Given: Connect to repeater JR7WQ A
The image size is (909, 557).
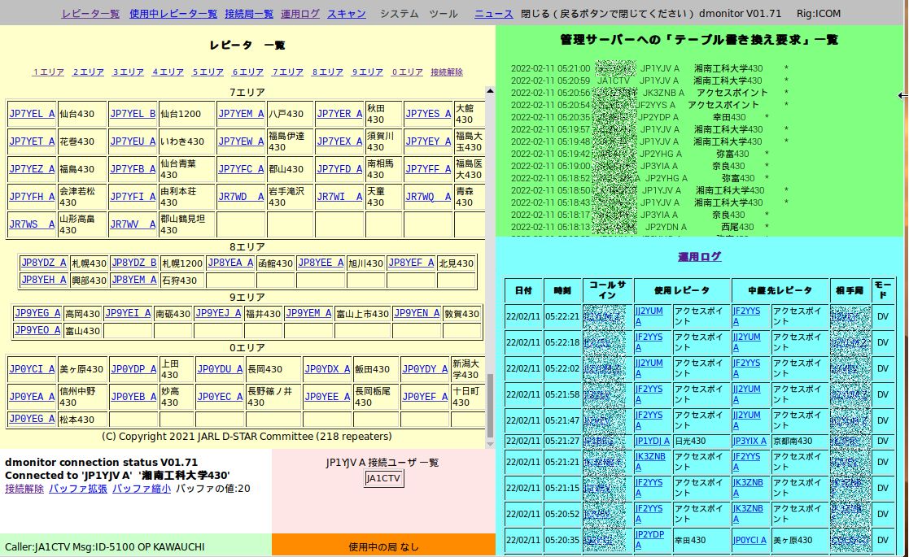Looking at the screenshot, I should (428, 196).
